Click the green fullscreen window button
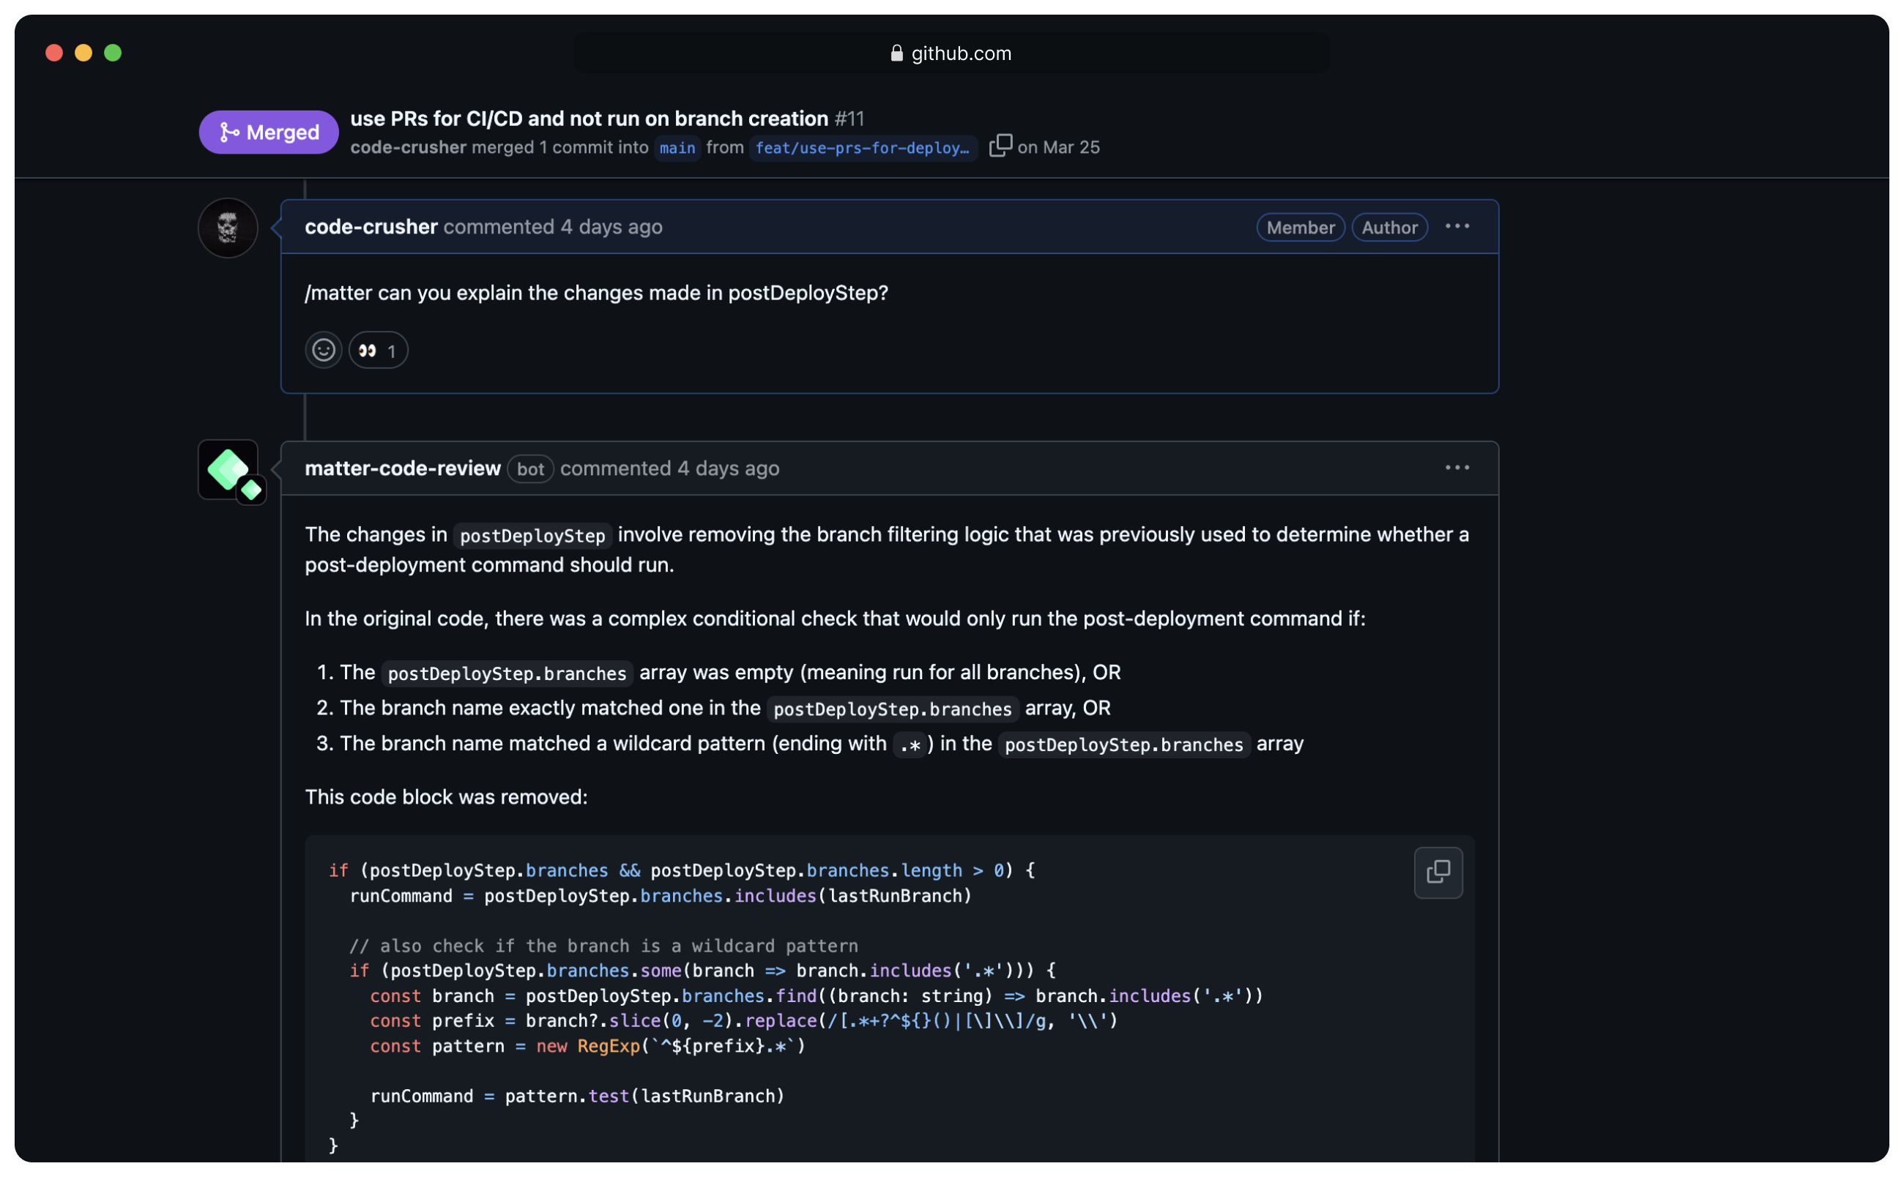Screen dimensions: 1904x1177 click(x=113, y=53)
